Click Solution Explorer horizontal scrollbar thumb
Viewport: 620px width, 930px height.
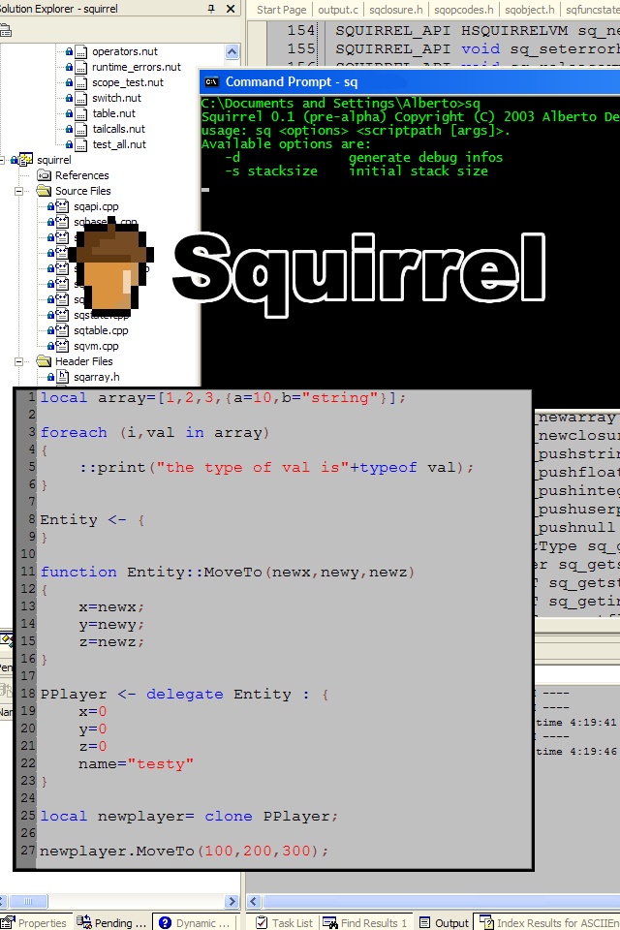pyautogui.click(x=28, y=901)
